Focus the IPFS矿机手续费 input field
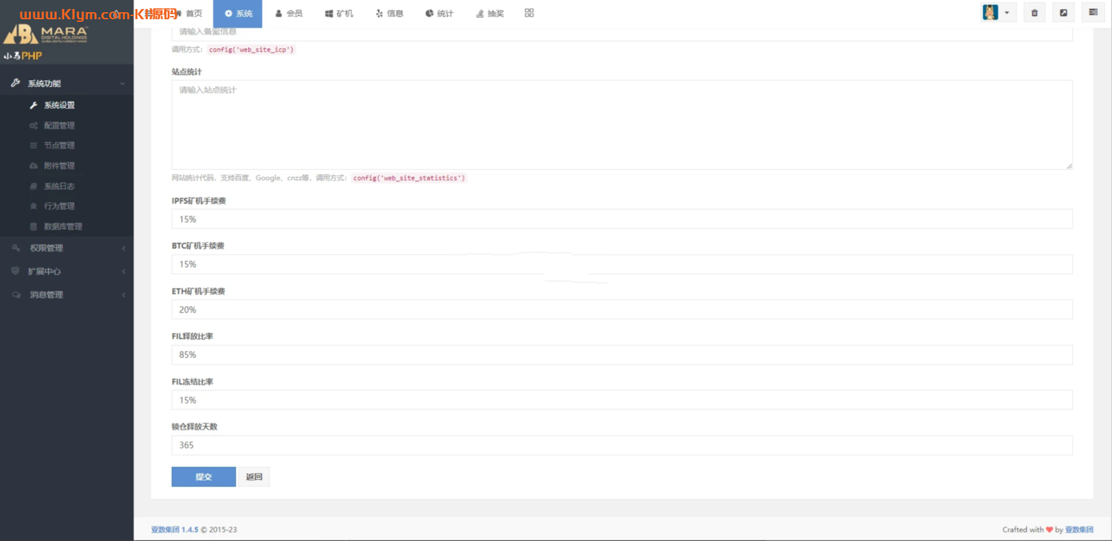The width and height of the screenshot is (1112, 541). pos(622,219)
